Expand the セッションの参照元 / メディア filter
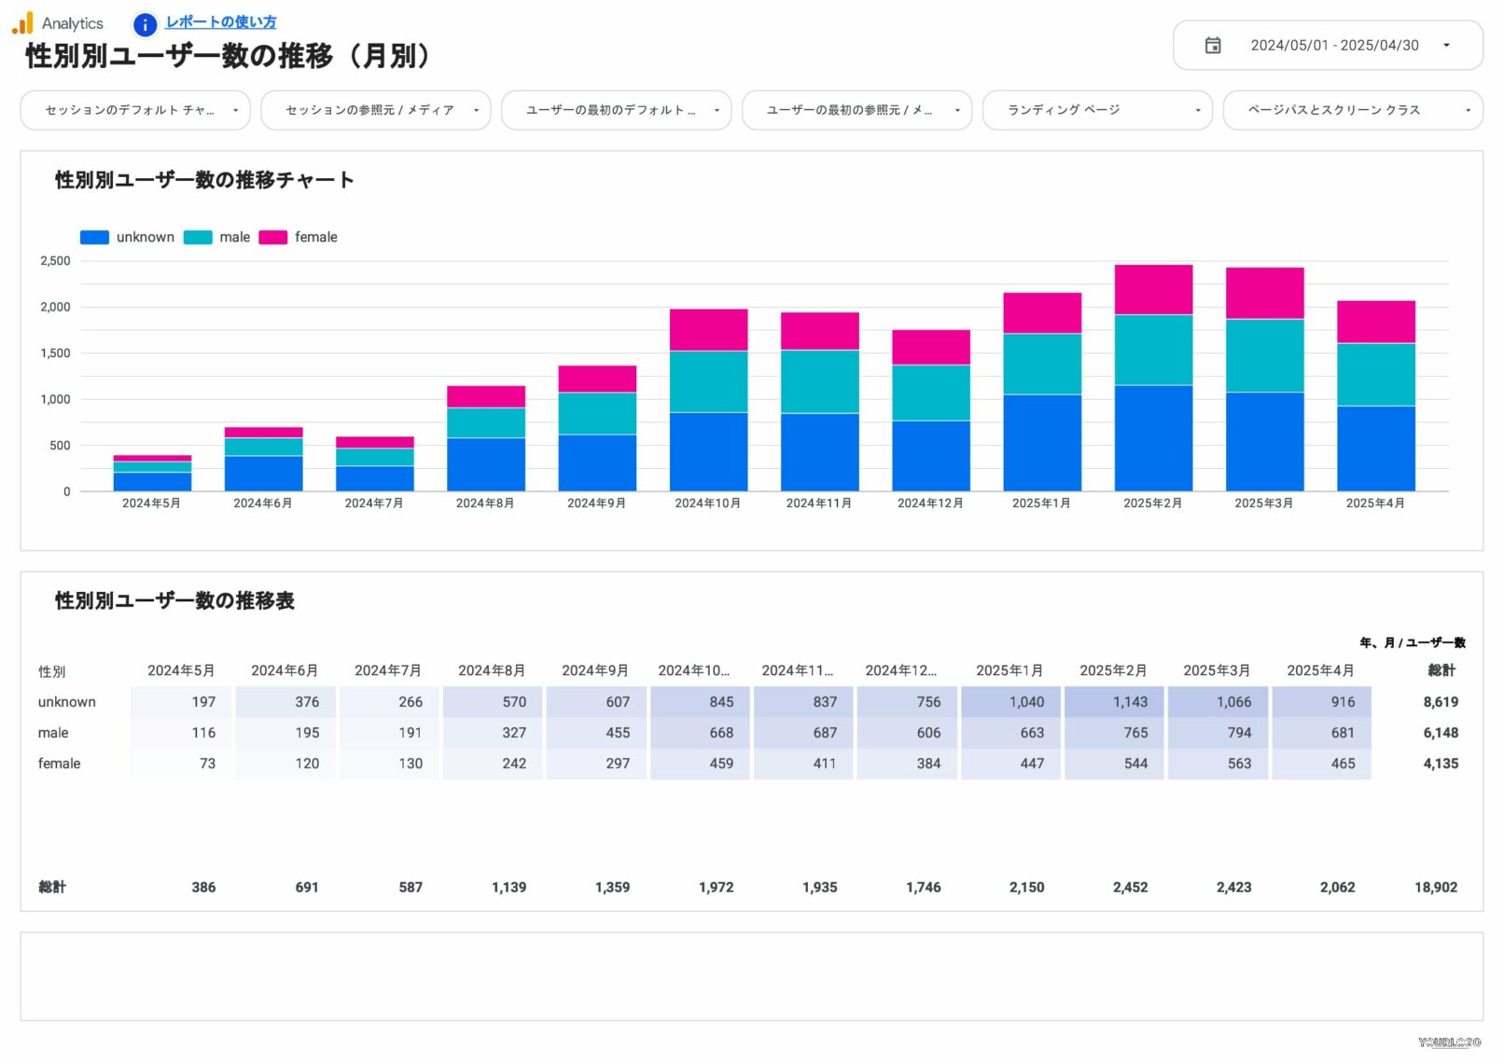1504x1062 pixels. click(x=375, y=110)
